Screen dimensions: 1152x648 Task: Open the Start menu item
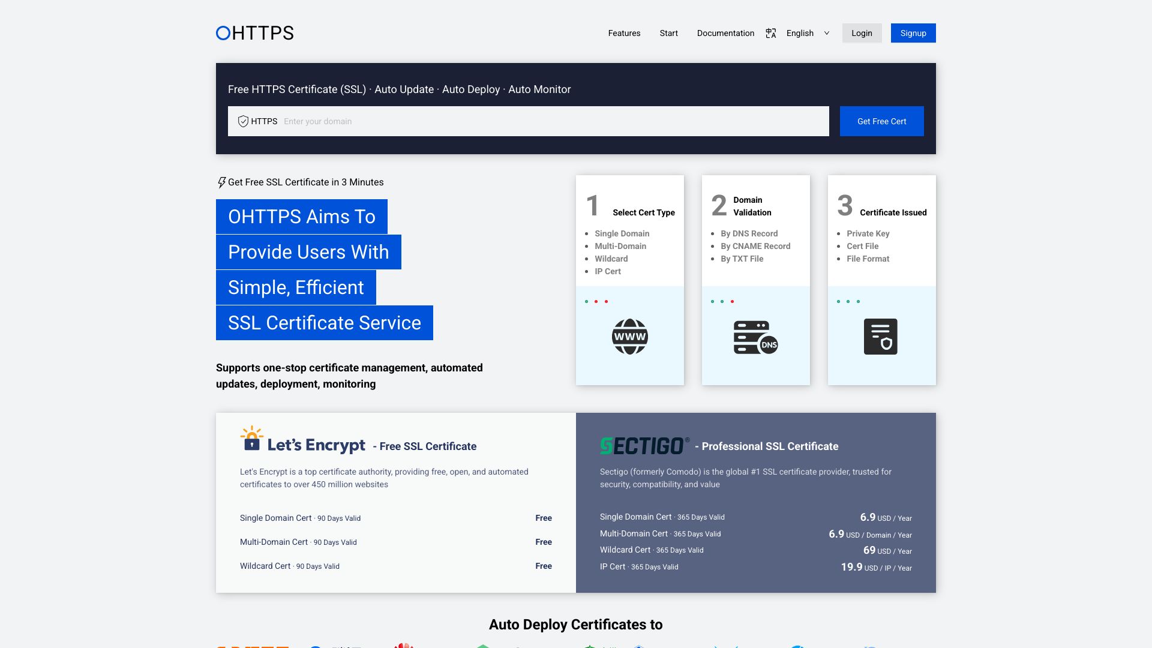(x=668, y=33)
